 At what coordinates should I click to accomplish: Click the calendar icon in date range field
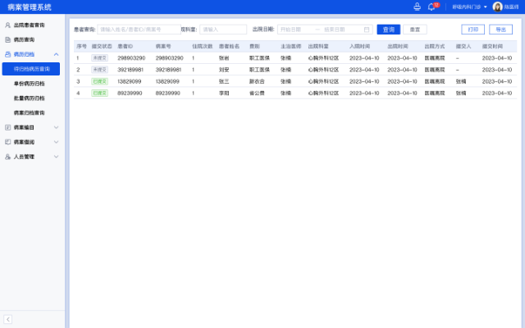[364, 30]
